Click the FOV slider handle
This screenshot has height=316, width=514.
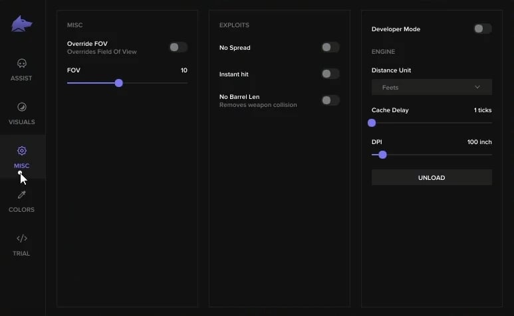click(x=119, y=83)
